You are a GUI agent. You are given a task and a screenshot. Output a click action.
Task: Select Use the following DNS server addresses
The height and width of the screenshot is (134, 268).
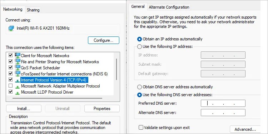(139, 95)
